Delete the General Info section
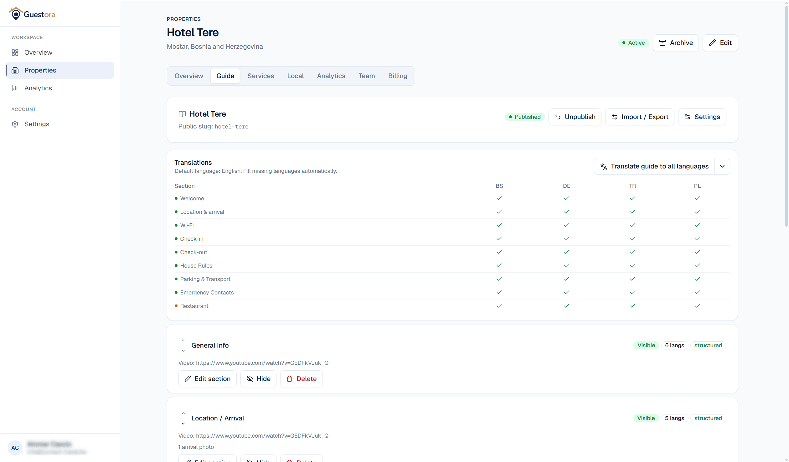Screen dimensions: 789x462 point(302,379)
